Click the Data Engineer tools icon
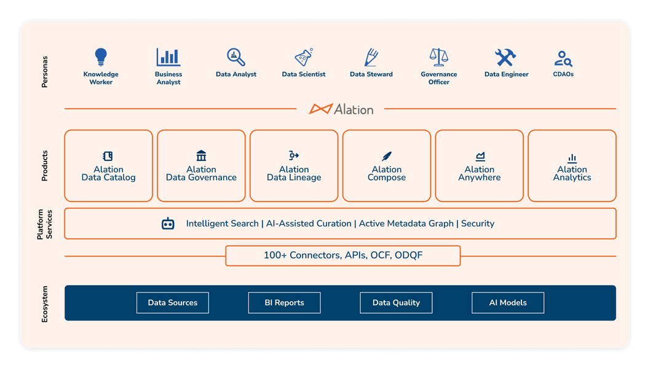 (x=506, y=58)
